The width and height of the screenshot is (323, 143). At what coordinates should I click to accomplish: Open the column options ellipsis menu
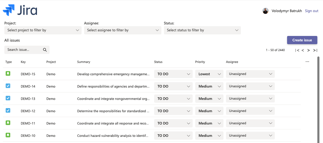pyautogui.click(x=307, y=62)
